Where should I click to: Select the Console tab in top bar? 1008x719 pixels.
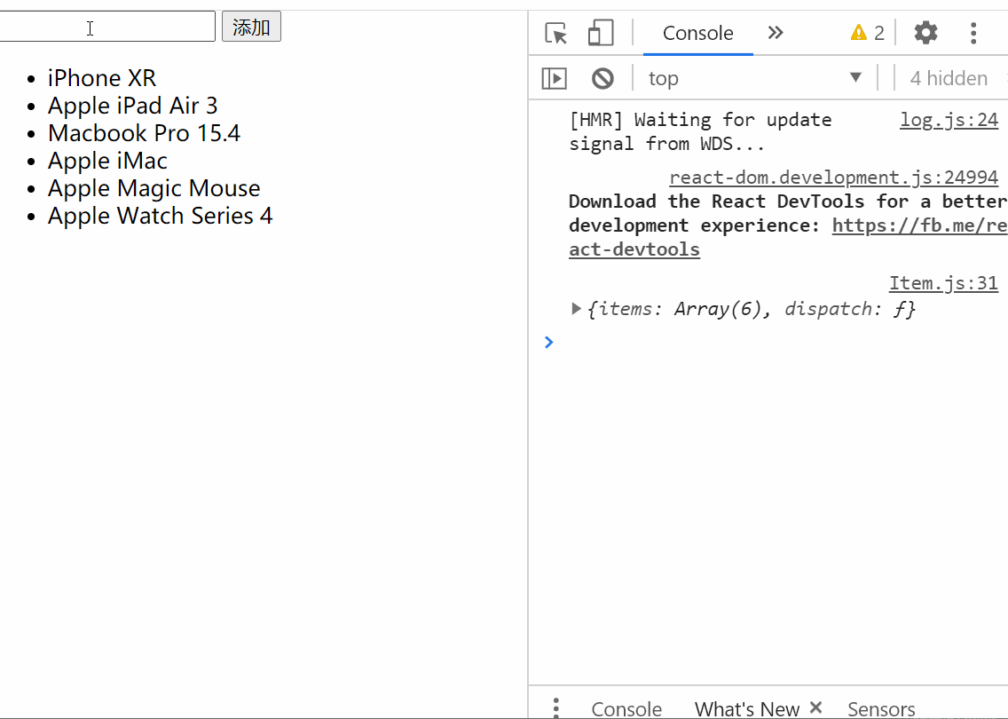(x=697, y=33)
